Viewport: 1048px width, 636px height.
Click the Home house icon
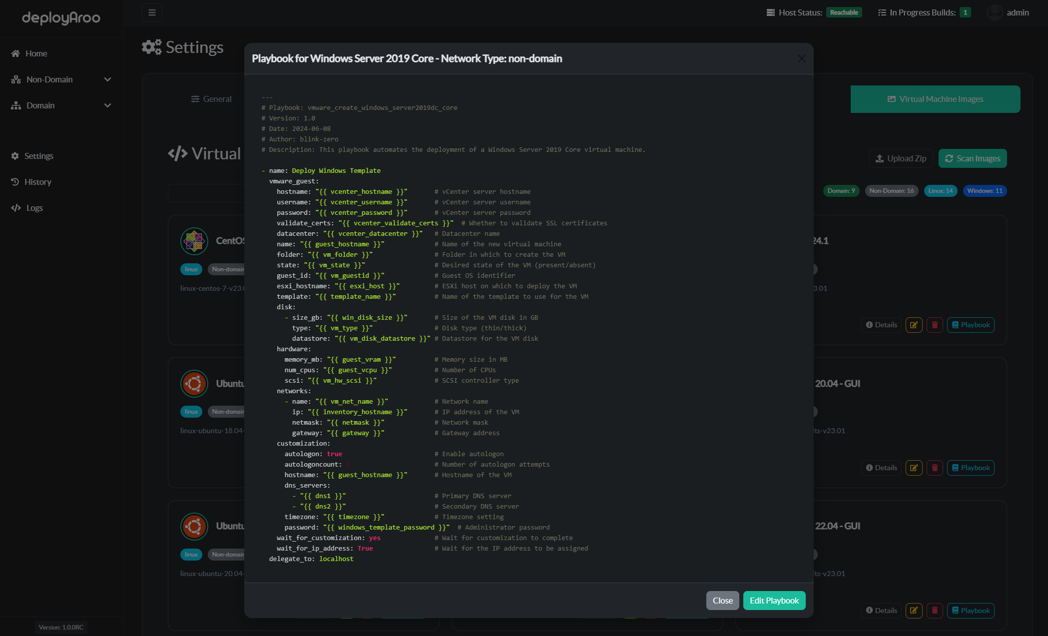pyautogui.click(x=15, y=53)
